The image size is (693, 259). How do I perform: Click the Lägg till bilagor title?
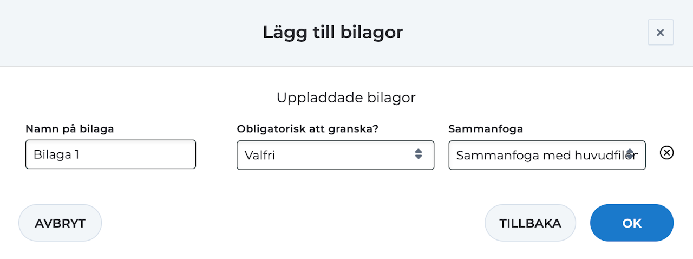coord(332,33)
